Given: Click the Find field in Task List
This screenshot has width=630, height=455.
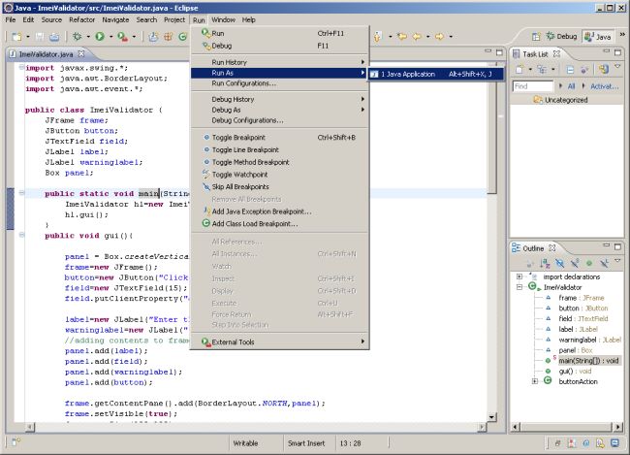Looking at the screenshot, I should [x=534, y=86].
